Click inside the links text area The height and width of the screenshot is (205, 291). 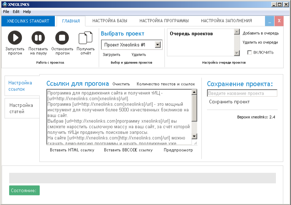click(x=119, y=117)
